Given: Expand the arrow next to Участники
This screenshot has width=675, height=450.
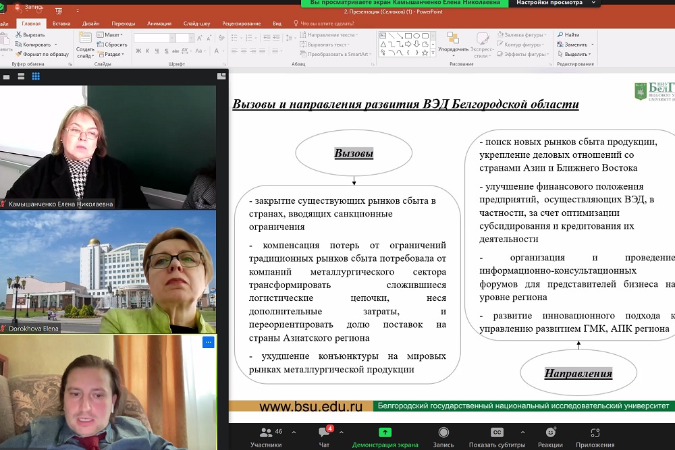Looking at the screenshot, I should 289,432.
